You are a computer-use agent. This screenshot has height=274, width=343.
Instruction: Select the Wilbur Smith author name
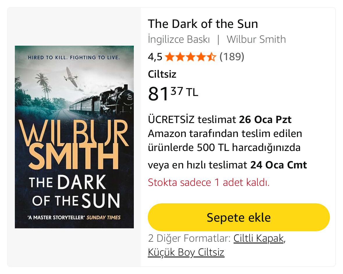coord(256,39)
